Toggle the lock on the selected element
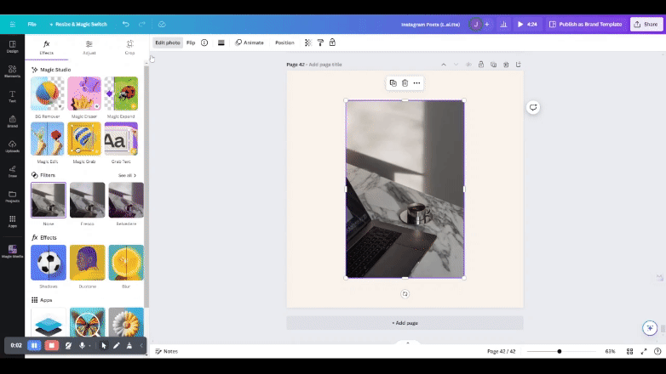Screen dimensions: 666x374 coord(332,42)
